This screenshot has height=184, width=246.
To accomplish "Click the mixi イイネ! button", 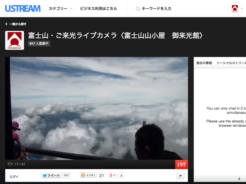I will pos(89,175).
